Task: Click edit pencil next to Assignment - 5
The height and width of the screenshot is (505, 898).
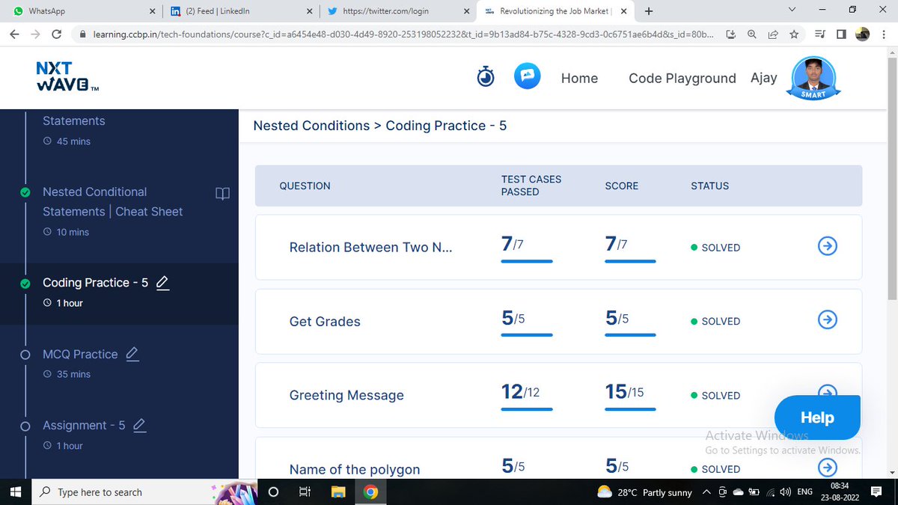Action: click(138, 425)
